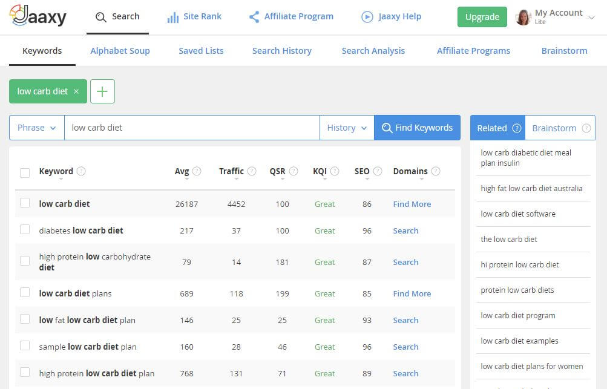Viewport: 607px width, 389px height.
Task: Select the side panel Brainstorm tab
Action: [x=560, y=128]
